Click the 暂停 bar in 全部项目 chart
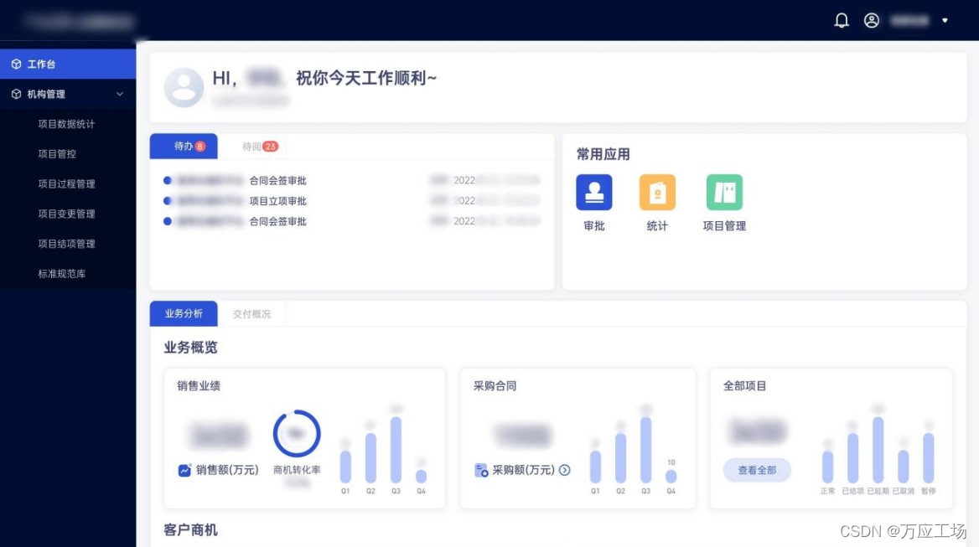979x547 pixels. [x=929, y=458]
